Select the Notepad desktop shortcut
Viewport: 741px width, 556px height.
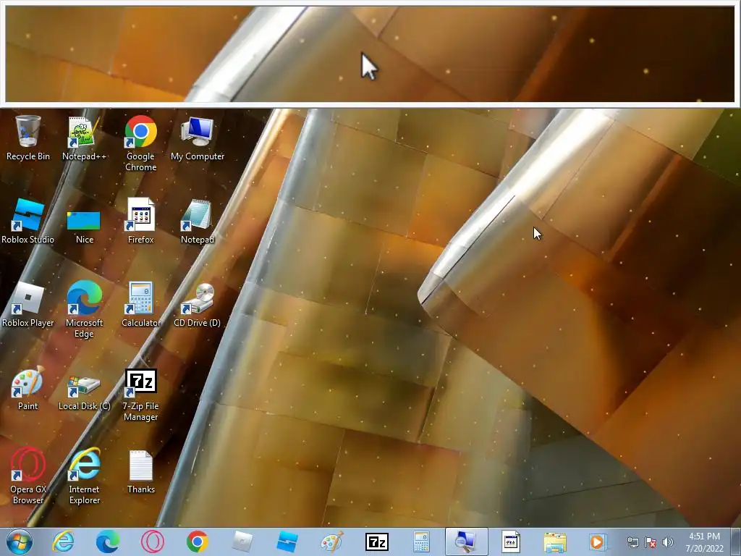(198, 221)
